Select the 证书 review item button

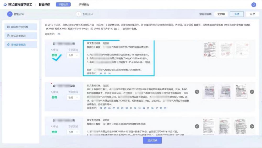[253, 14]
